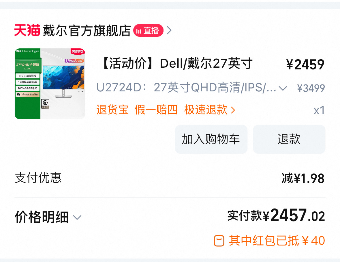Click the chevron next to 直播 badge
Image resolution: width=340 pixels, height=262 pixels.
click(x=169, y=30)
